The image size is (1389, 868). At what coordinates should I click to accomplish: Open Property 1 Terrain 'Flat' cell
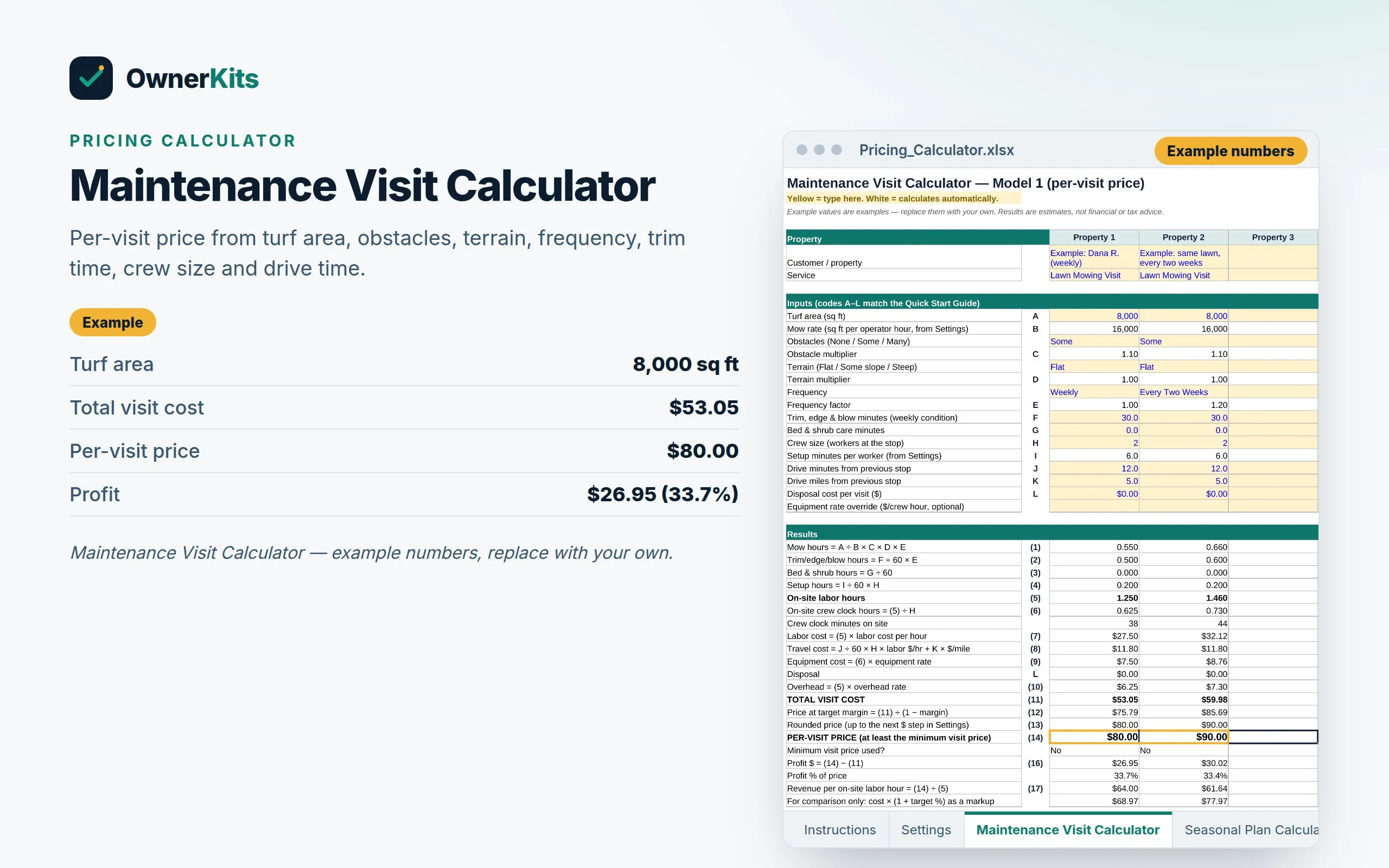[x=1094, y=367]
